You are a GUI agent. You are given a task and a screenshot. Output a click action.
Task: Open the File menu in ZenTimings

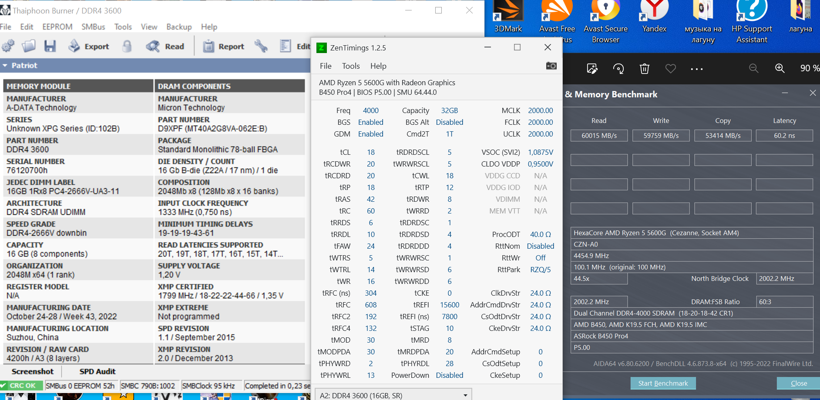[x=326, y=66]
